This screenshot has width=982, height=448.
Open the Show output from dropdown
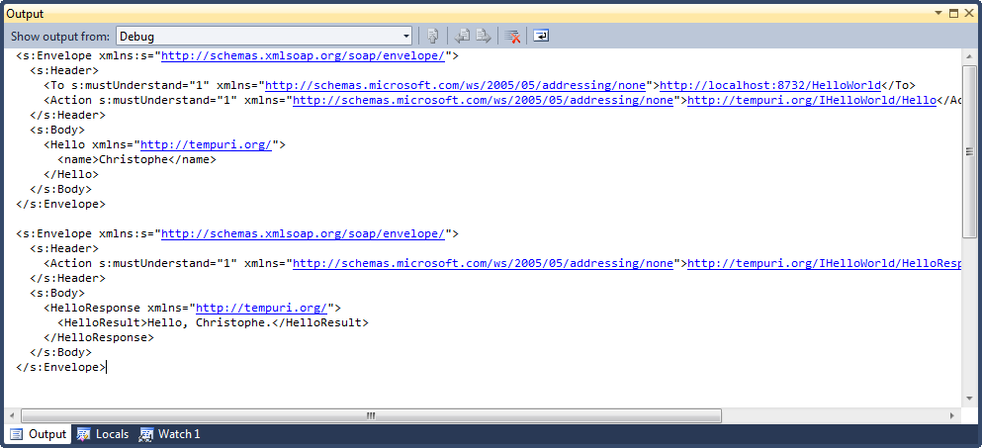click(x=264, y=37)
